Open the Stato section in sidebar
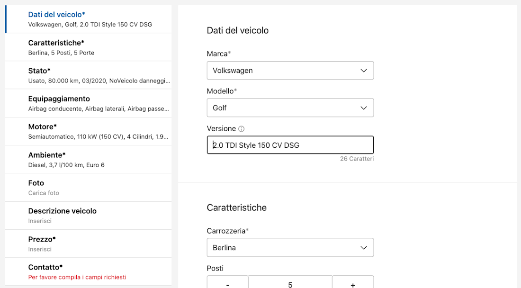Image resolution: width=521 pixels, height=288 pixels. [89, 75]
